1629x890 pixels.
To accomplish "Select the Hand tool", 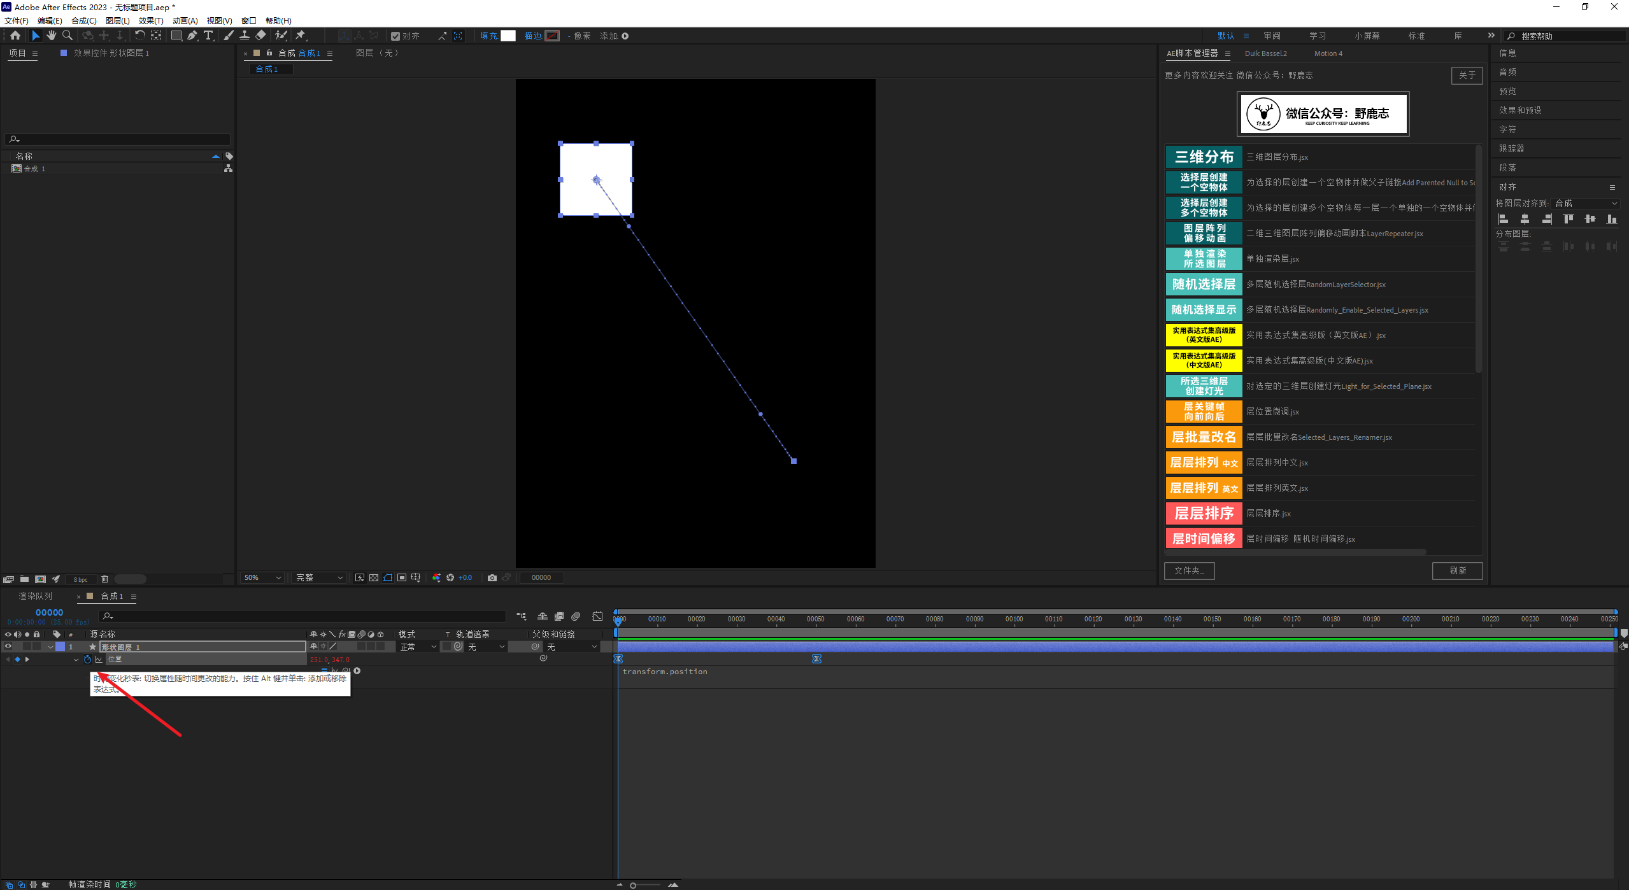I will point(51,36).
